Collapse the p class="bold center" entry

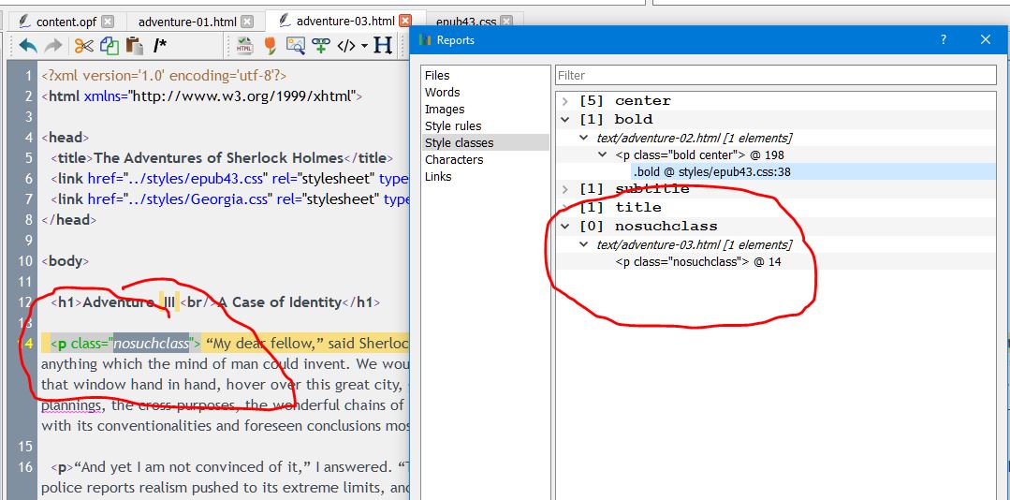point(603,154)
